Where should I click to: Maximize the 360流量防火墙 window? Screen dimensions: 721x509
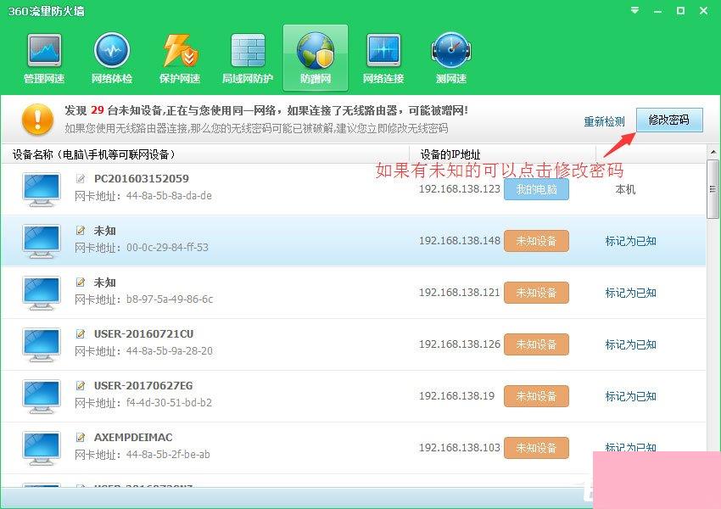pyautogui.click(x=680, y=10)
